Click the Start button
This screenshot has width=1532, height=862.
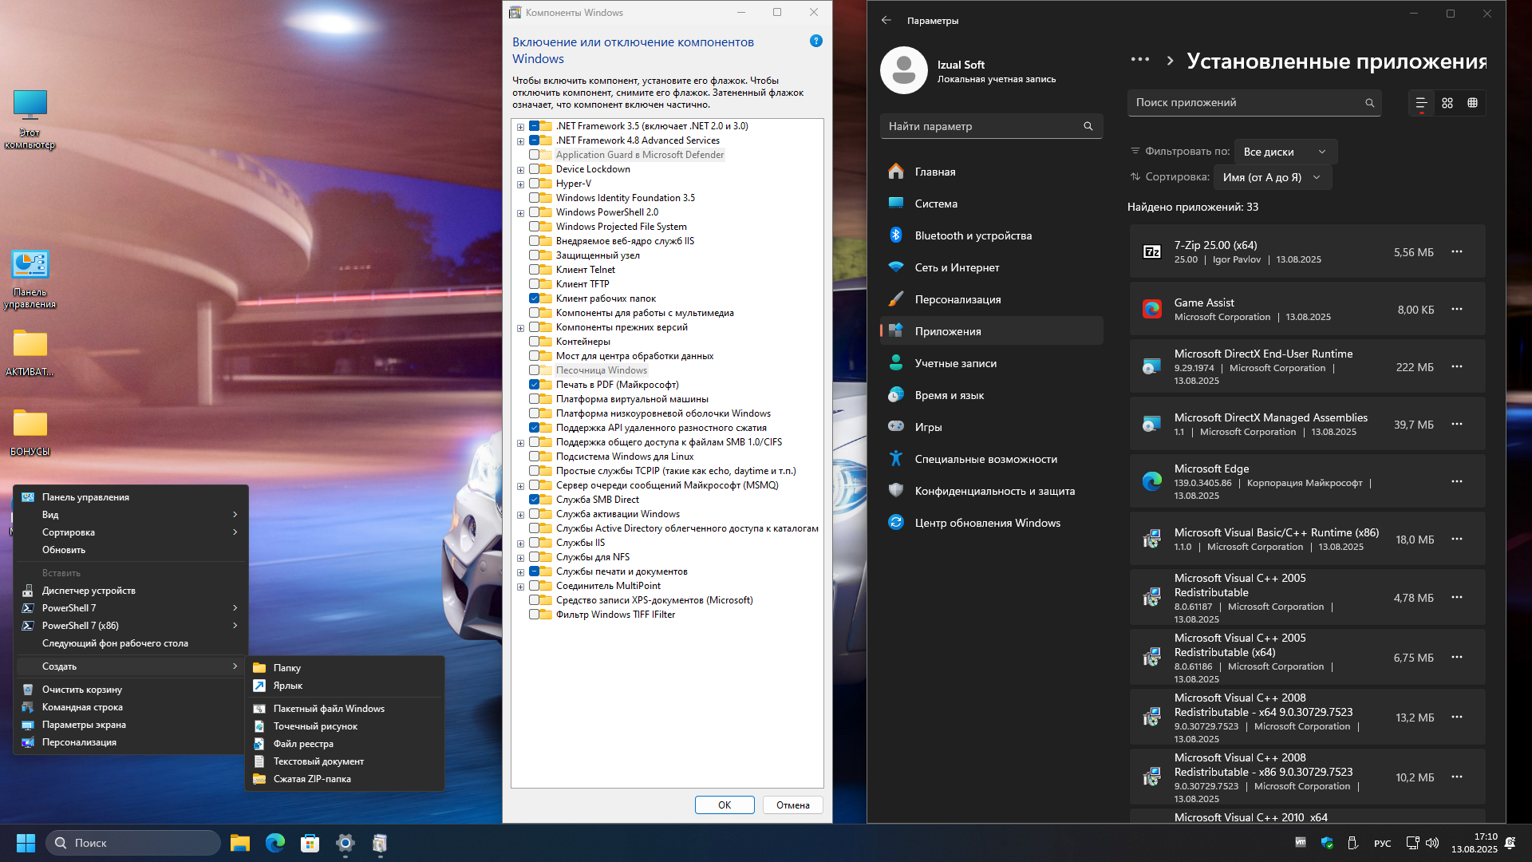(26, 843)
